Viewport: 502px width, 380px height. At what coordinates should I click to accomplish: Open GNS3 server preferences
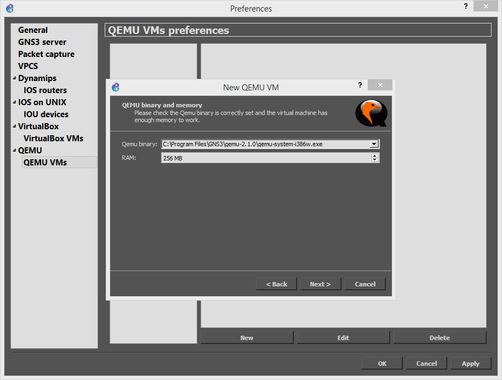pos(42,42)
